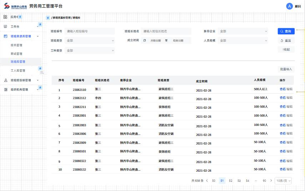Click the 组织机构管理 sidebar icon
Image resolution: width=305 pixels, height=191 pixels.
(x=5, y=89)
